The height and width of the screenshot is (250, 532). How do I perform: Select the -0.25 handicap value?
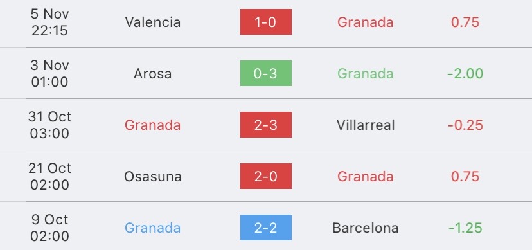[465, 125]
